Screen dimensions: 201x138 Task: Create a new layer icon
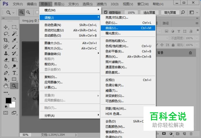tap(184, 134)
